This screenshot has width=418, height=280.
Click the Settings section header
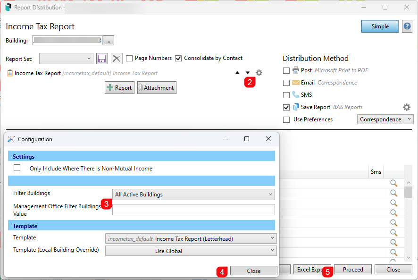[x=141, y=156]
